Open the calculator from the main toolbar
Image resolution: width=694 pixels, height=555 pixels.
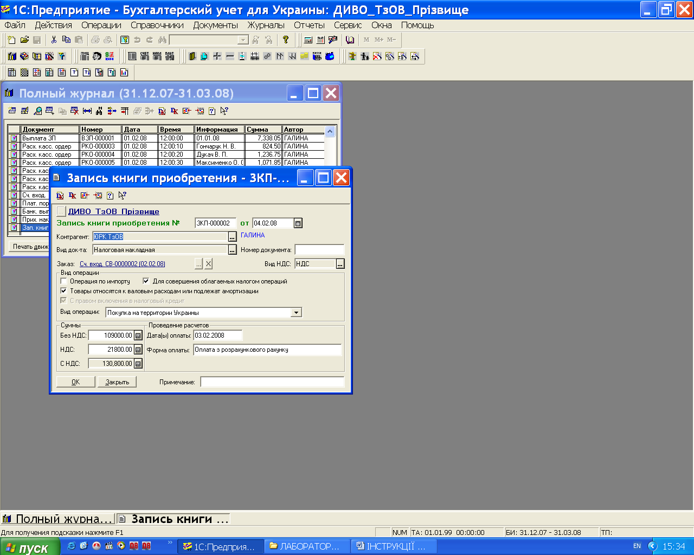pos(308,40)
